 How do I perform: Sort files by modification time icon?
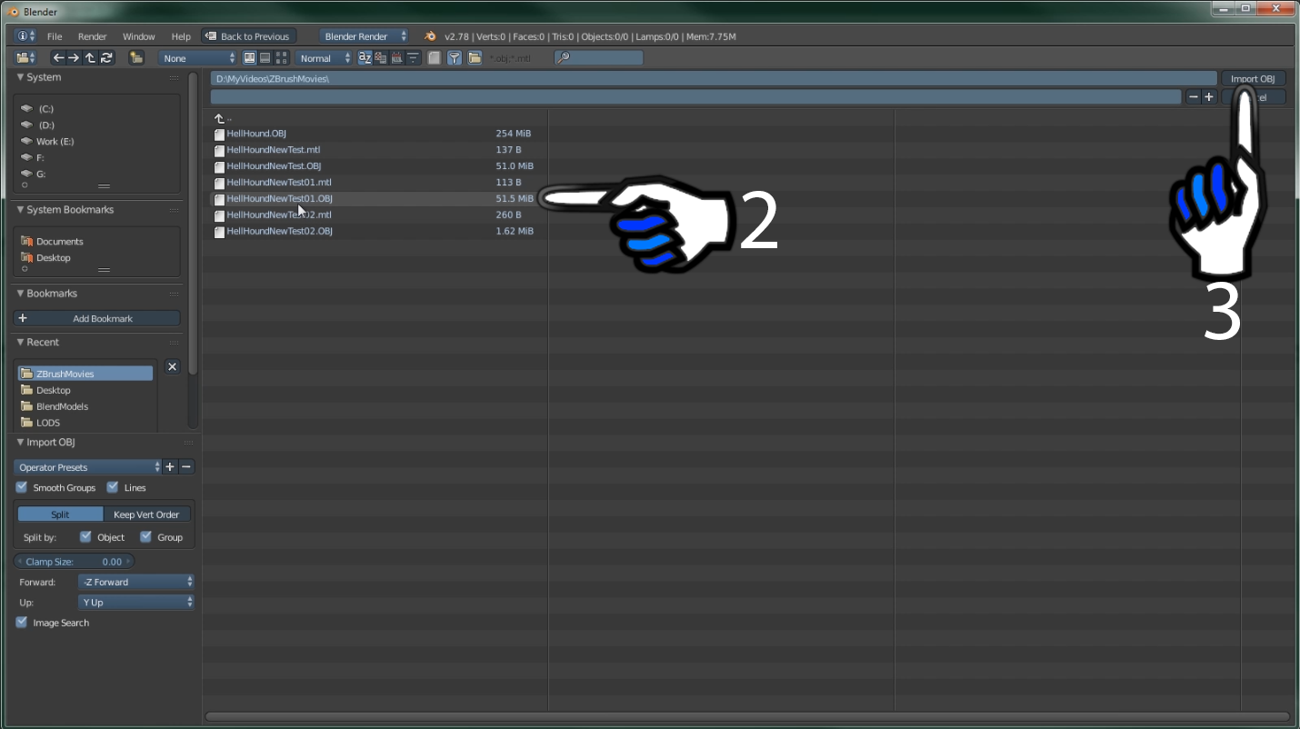[x=396, y=58]
